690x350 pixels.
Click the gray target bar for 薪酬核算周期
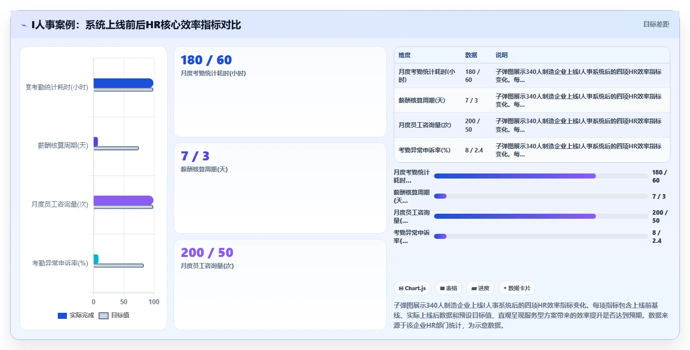click(x=116, y=148)
